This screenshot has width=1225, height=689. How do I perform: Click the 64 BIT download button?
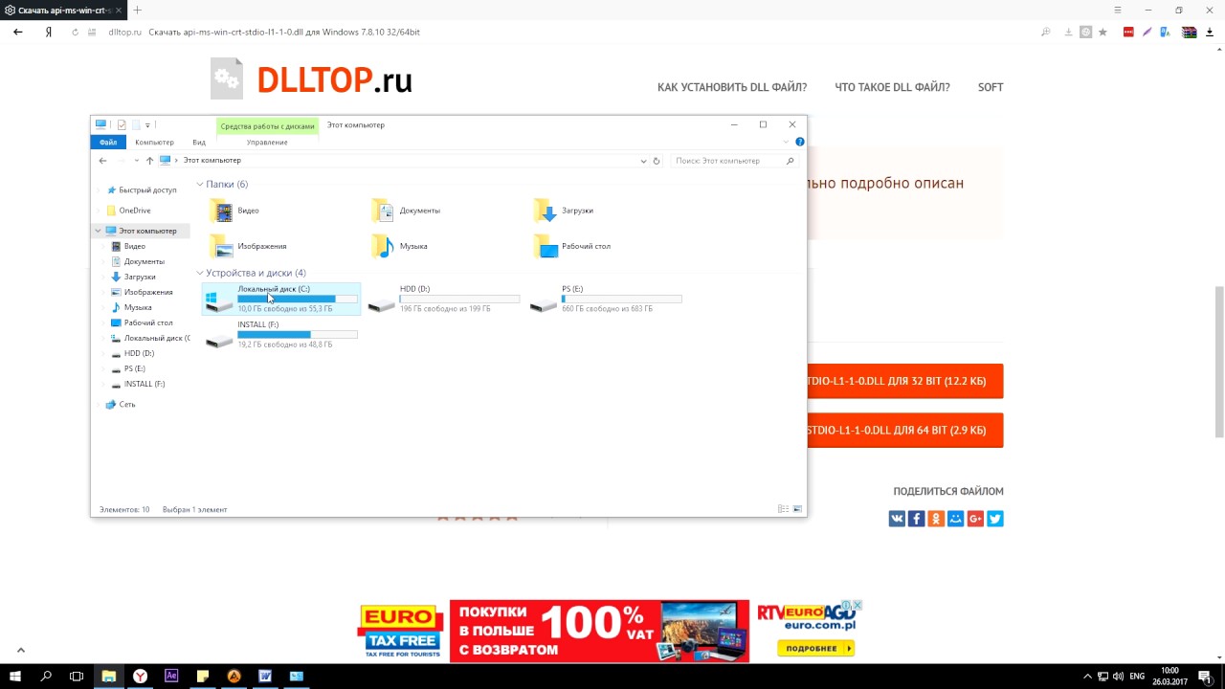905,431
